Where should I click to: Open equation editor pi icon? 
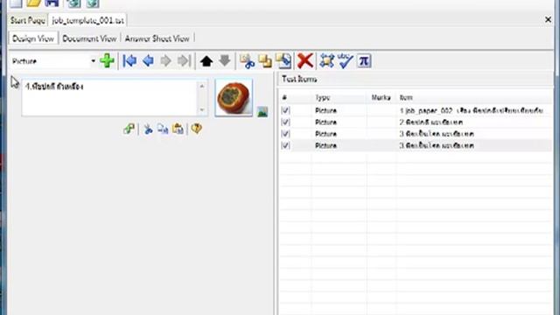pyautogui.click(x=364, y=60)
